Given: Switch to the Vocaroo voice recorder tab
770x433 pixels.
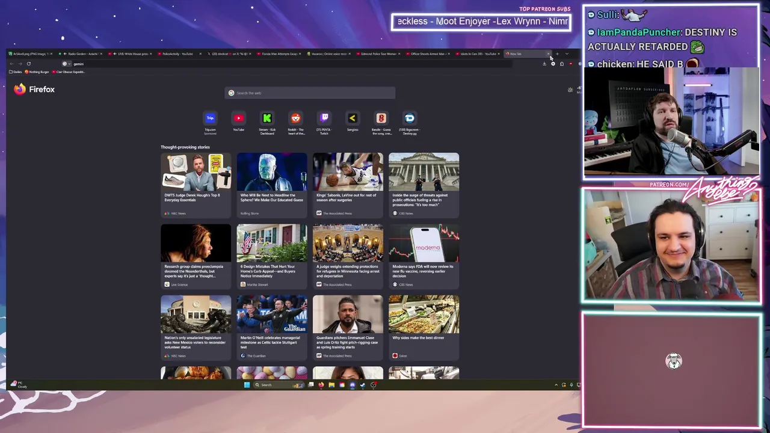Looking at the screenshot, I should [328, 54].
